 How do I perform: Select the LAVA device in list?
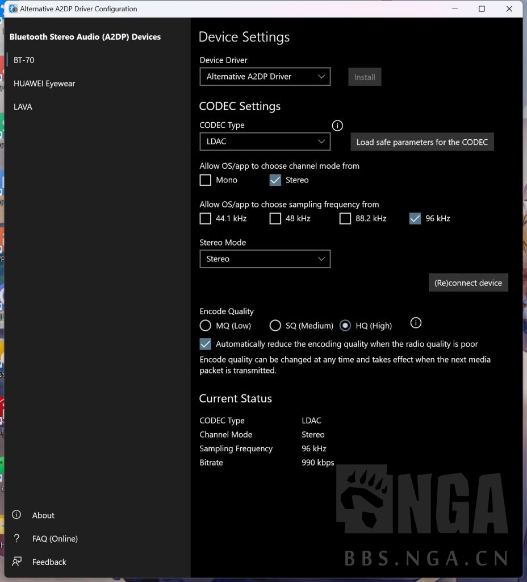point(23,107)
